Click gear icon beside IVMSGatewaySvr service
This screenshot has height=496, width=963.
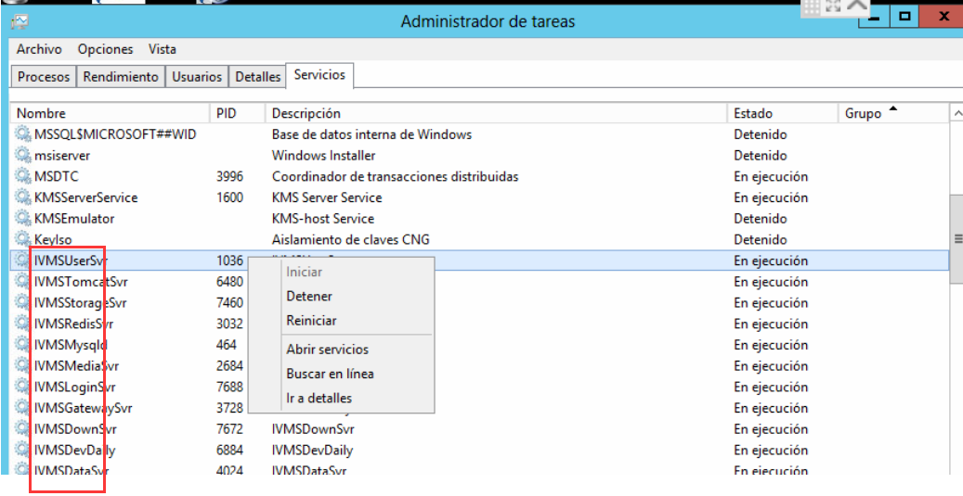[x=22, y=408]
